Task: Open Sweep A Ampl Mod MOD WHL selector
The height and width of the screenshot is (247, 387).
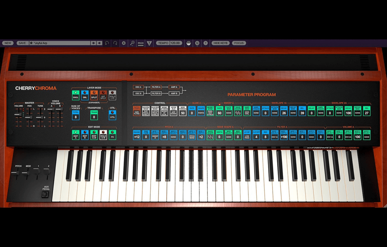Action: tap(247, 111)
